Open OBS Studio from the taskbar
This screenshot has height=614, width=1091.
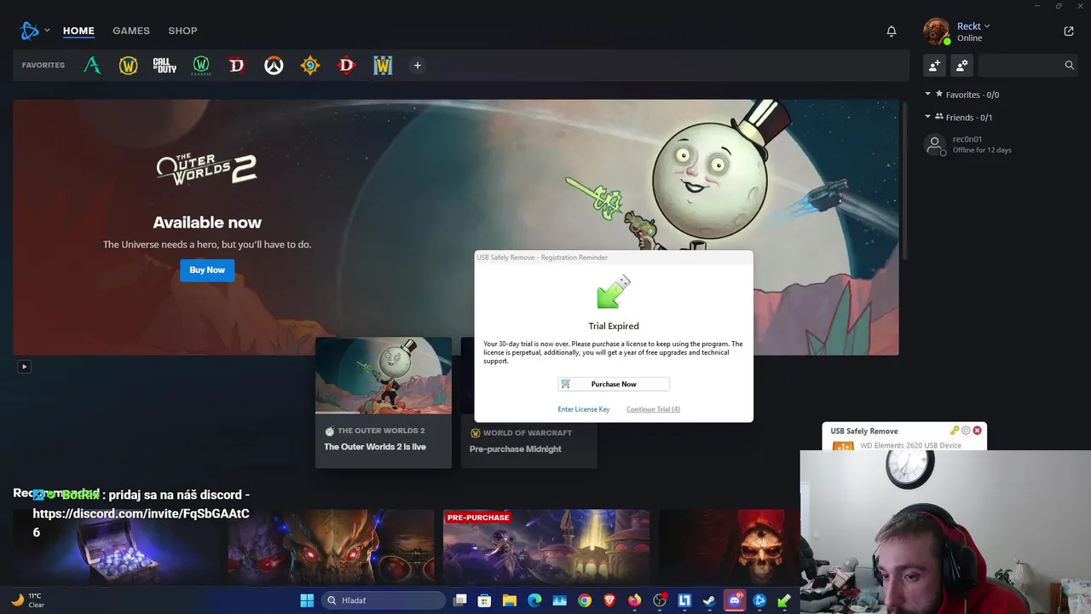click(x=659, y=600)
